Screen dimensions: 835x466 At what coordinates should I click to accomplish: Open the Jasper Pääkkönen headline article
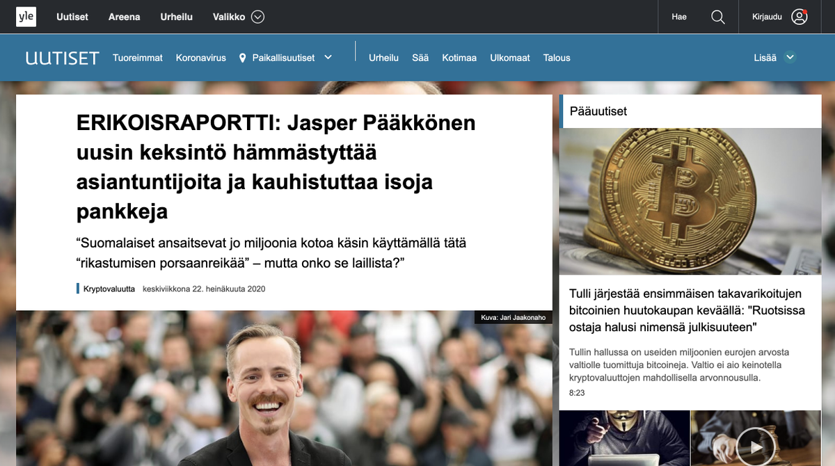pos(276,166)
